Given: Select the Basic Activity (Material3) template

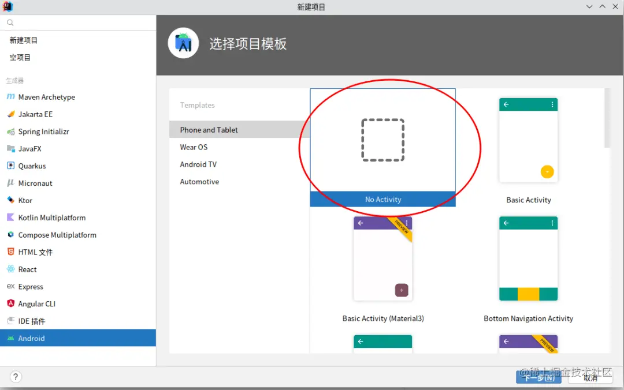Looking at the screenshot, I should pyautogui.click(x=383, y=258).
